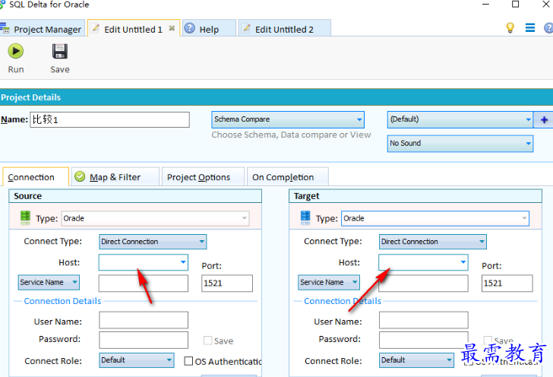The width and height of the screenshot is (553, 377).
Task: Select the Connection tab
Action: tap(36, 177)
